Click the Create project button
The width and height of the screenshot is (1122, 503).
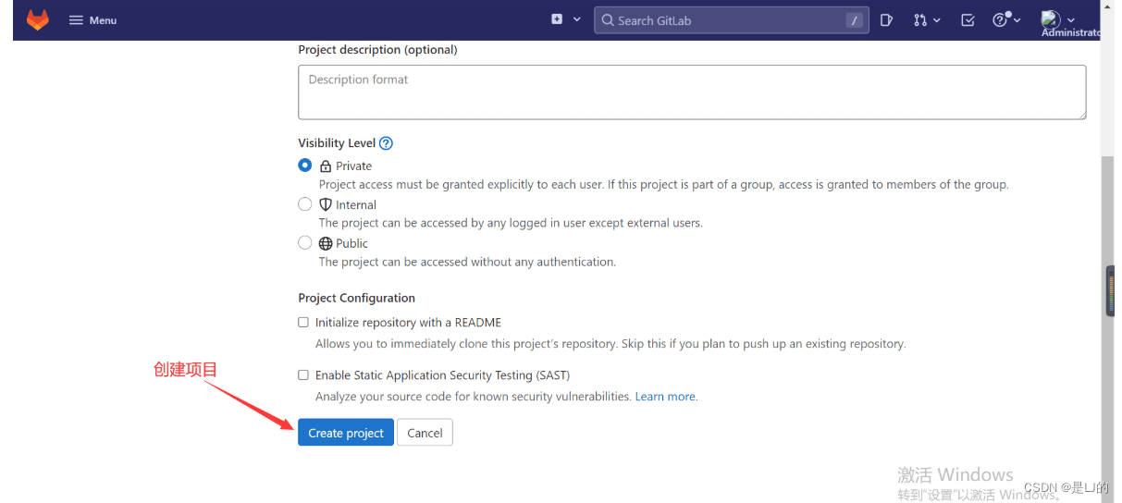click(346, 433)
